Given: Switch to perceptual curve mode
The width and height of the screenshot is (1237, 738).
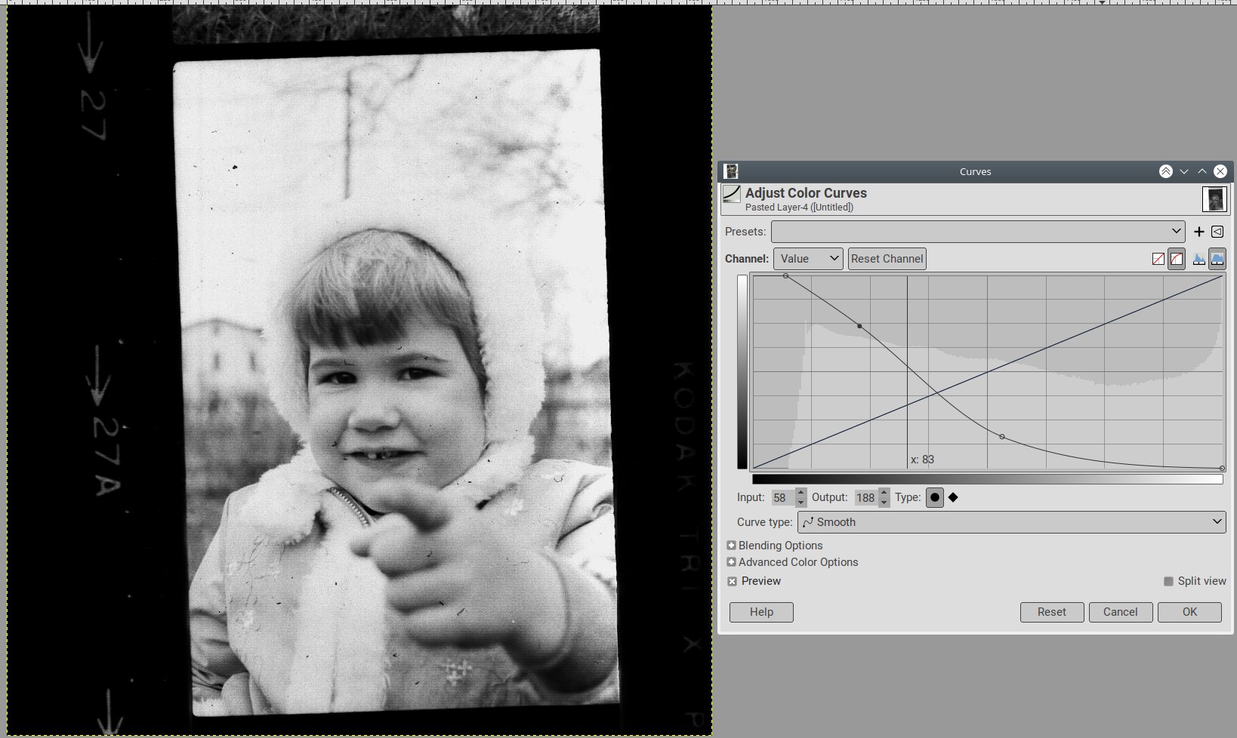Looking at the screenshot, I should tap(1177, 259).
